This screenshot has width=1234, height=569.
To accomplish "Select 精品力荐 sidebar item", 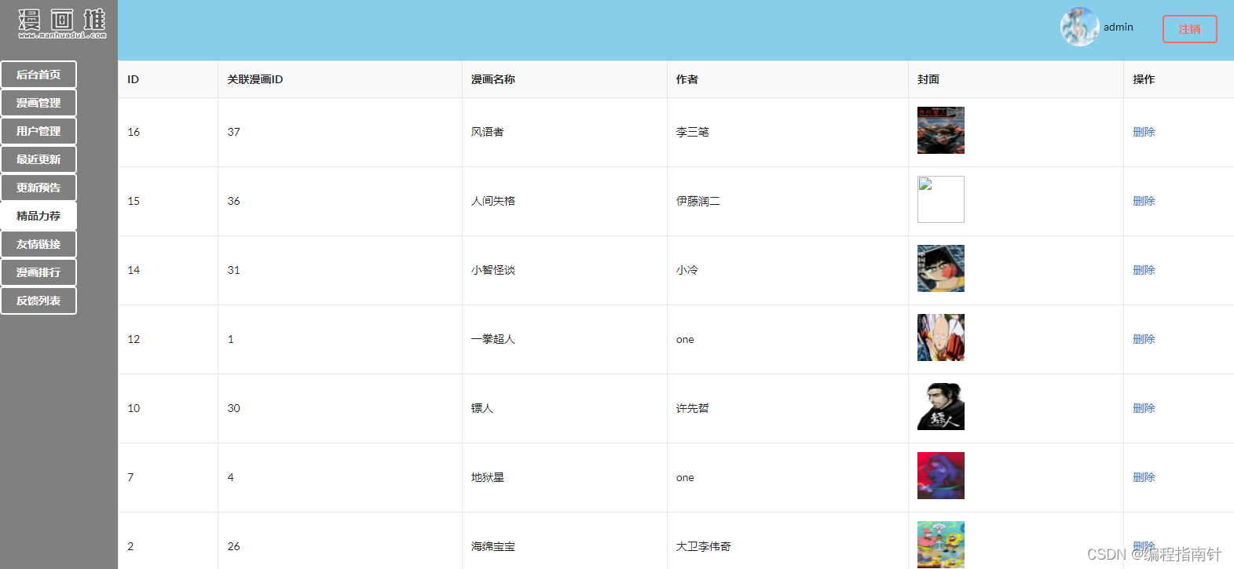I will 38,216.
